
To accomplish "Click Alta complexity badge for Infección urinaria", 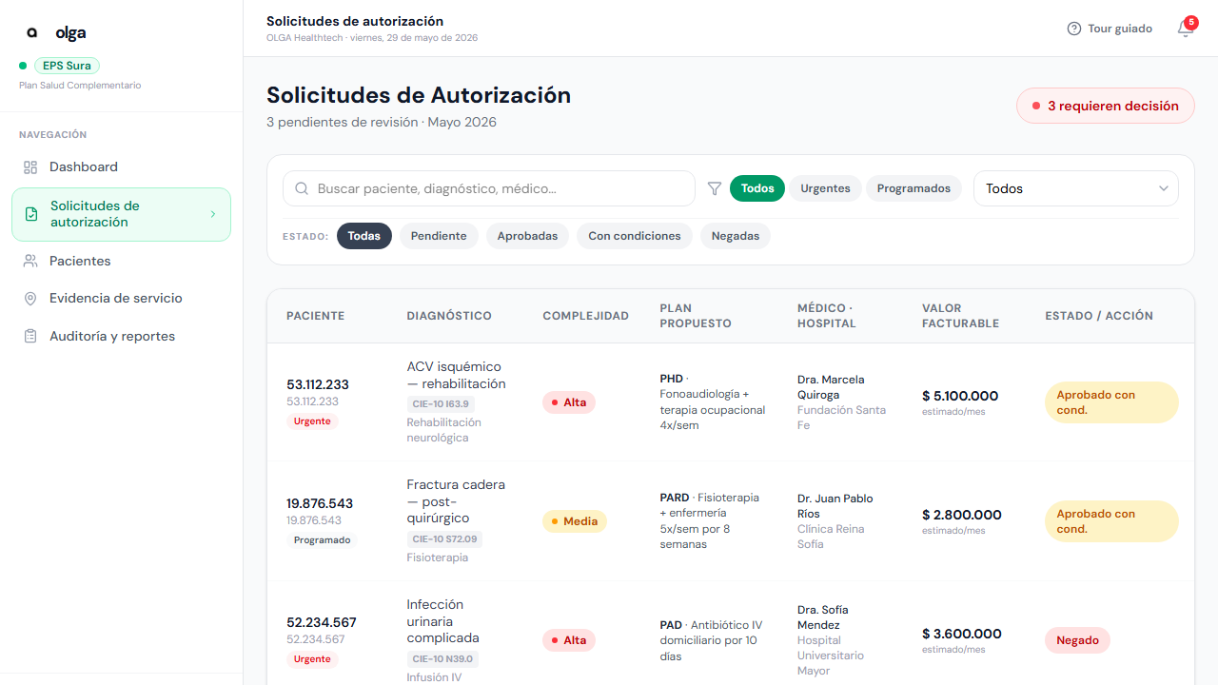I will [569, 640].
